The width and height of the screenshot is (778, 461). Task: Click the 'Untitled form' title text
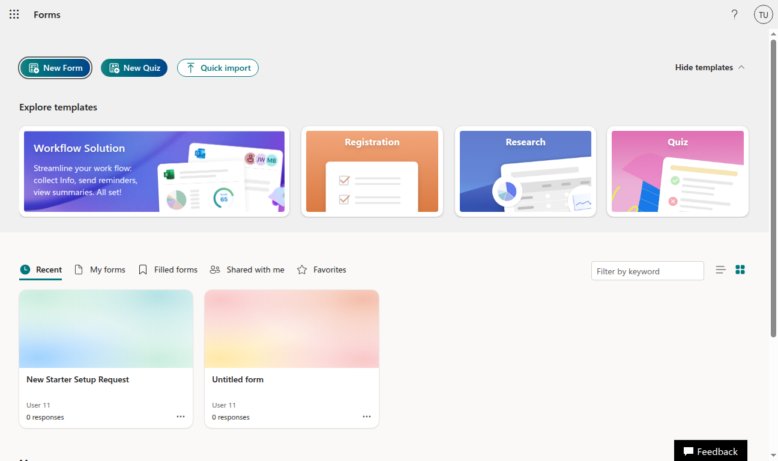pos(238,379)
